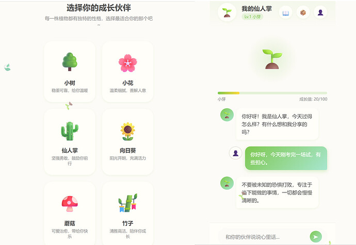
Task: Select the 小树 tree icon
Action: (70, 62)
